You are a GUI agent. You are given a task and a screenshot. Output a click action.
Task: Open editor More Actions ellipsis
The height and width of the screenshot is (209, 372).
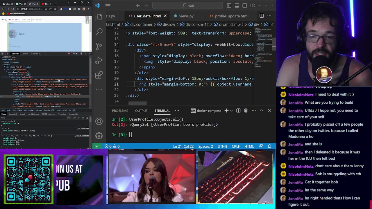(269, 16)
